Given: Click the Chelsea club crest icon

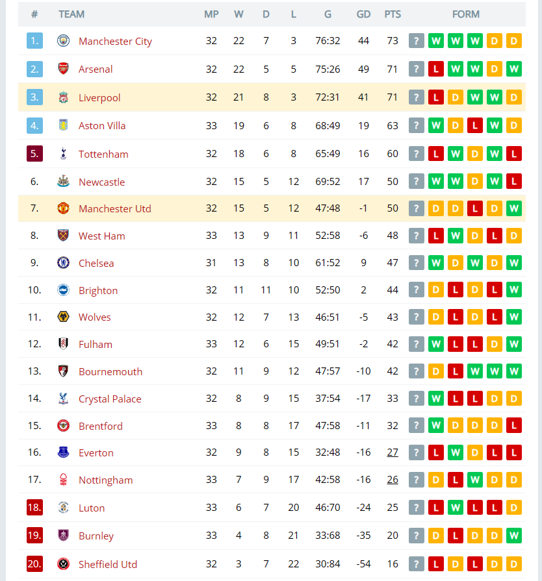Looking at the screenshot, I should click(64, 263).
